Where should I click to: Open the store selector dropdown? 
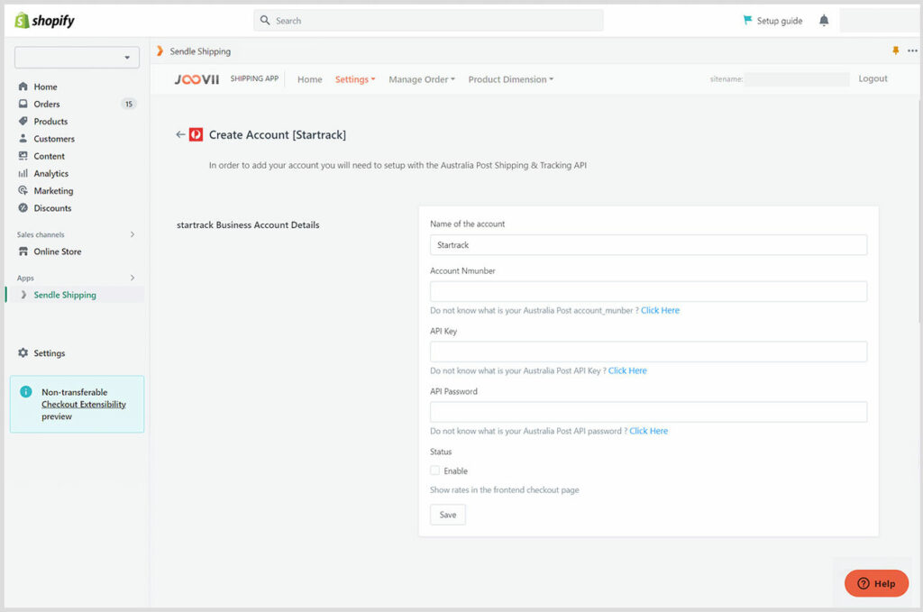pyautogui.click(x=77, y=58)
